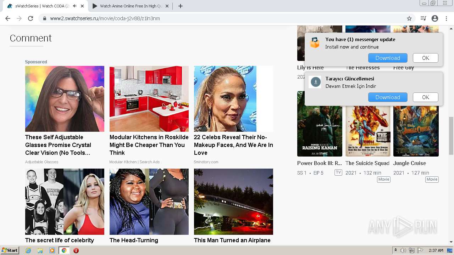This screenshot has height=255, width=454.
Task: Click the 'Sponsored' label
Action: click(36, 62)
